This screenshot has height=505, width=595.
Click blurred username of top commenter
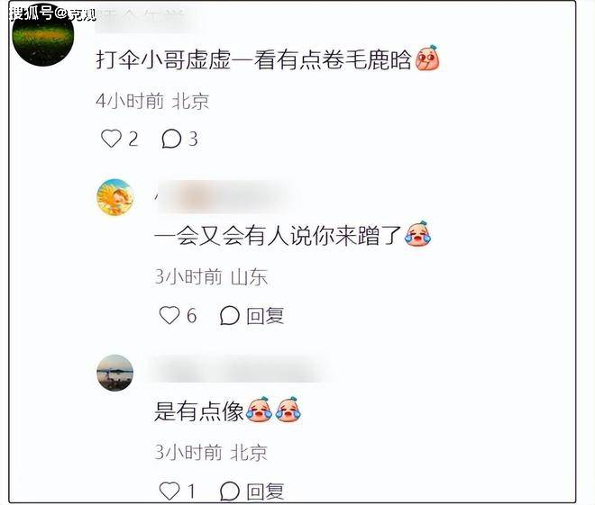[x=146, y=20]
